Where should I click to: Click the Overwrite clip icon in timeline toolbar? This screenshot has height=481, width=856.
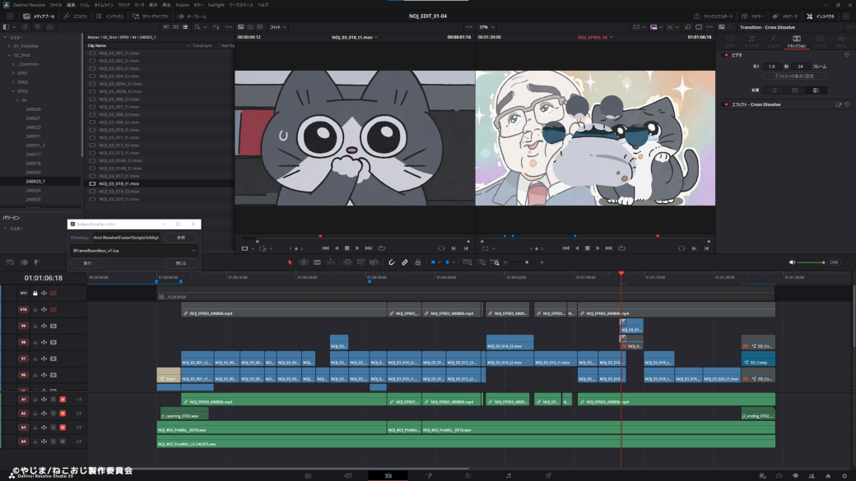point(361,262)
